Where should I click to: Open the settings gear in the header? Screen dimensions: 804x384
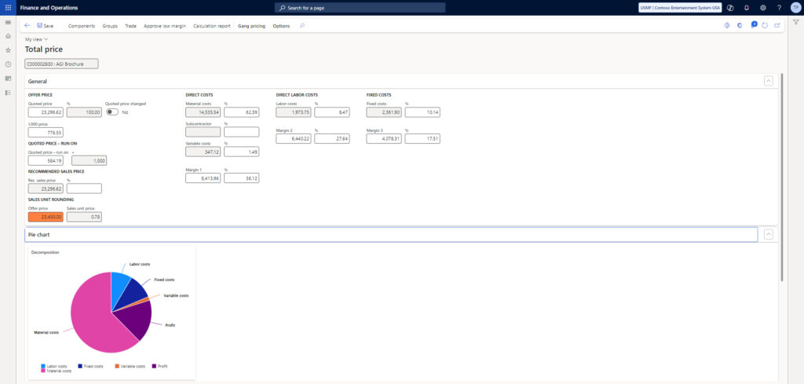(762, 7)
